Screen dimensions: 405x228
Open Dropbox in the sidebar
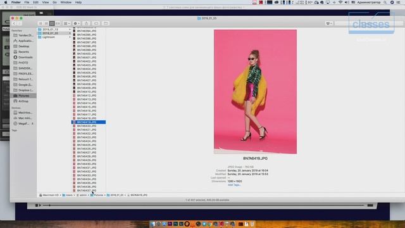23,90
